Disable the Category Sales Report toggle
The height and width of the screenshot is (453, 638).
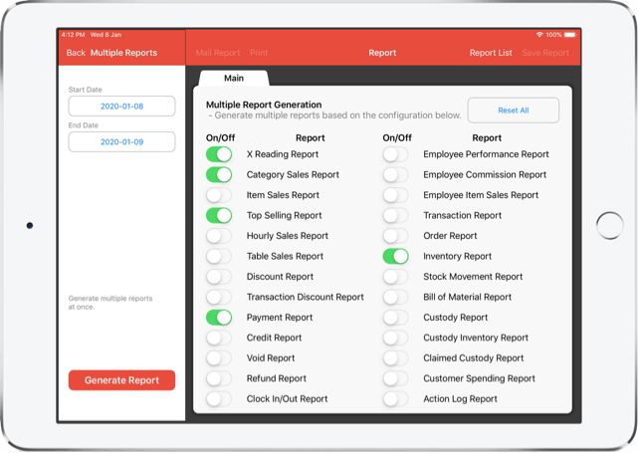(x=219, y=174)
